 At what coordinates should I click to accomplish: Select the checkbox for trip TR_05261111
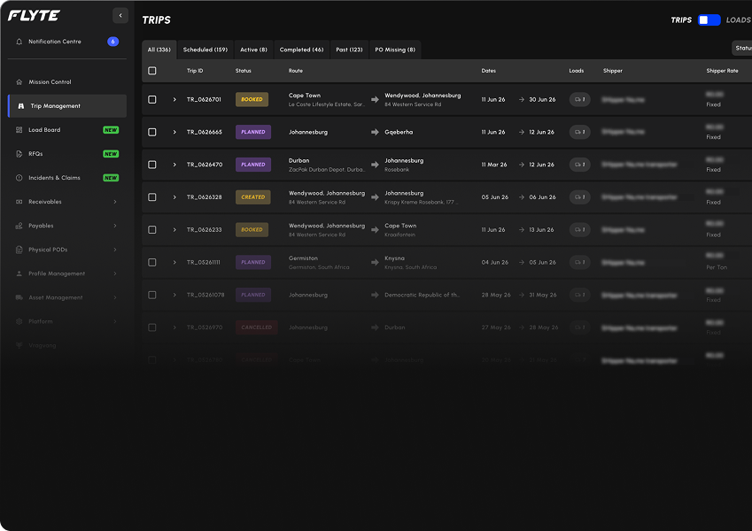152,263
